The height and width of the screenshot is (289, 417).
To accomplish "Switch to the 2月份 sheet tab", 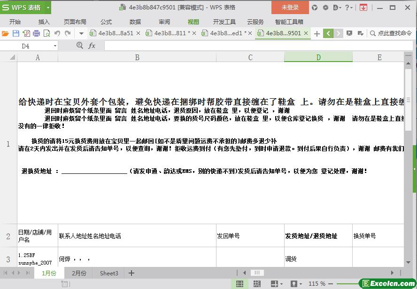I will [79, 273].
